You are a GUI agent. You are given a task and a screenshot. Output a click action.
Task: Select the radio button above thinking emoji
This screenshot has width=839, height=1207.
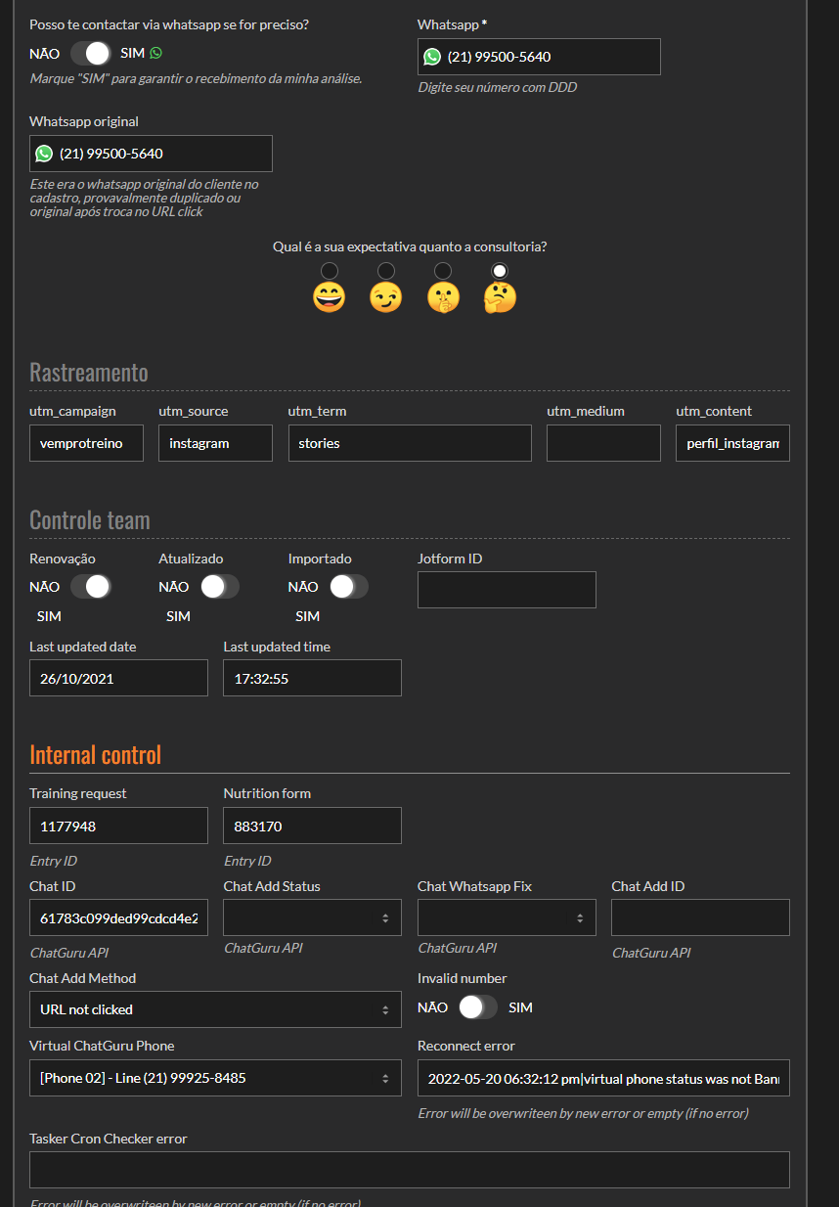pyautogui.click(x=500, y=270)
